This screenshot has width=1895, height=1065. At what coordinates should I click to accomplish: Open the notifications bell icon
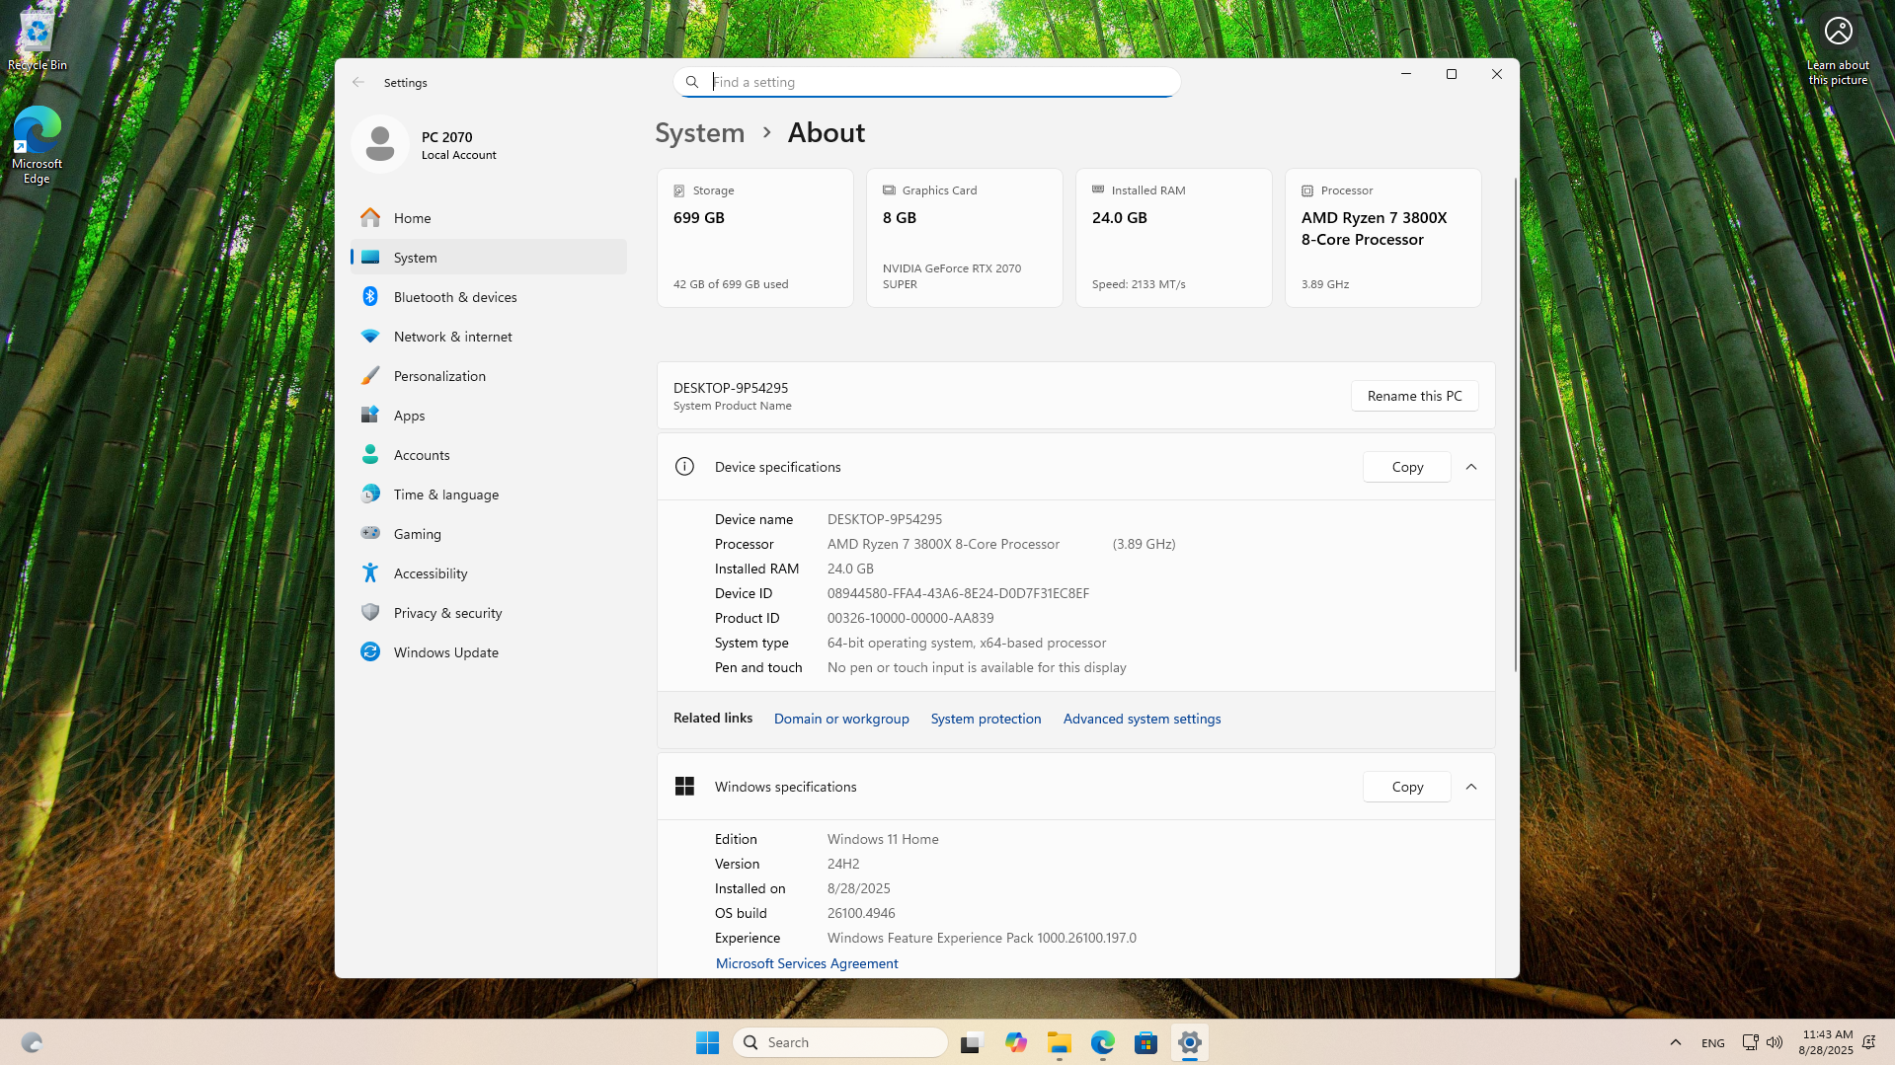tap(1868, 1042)
